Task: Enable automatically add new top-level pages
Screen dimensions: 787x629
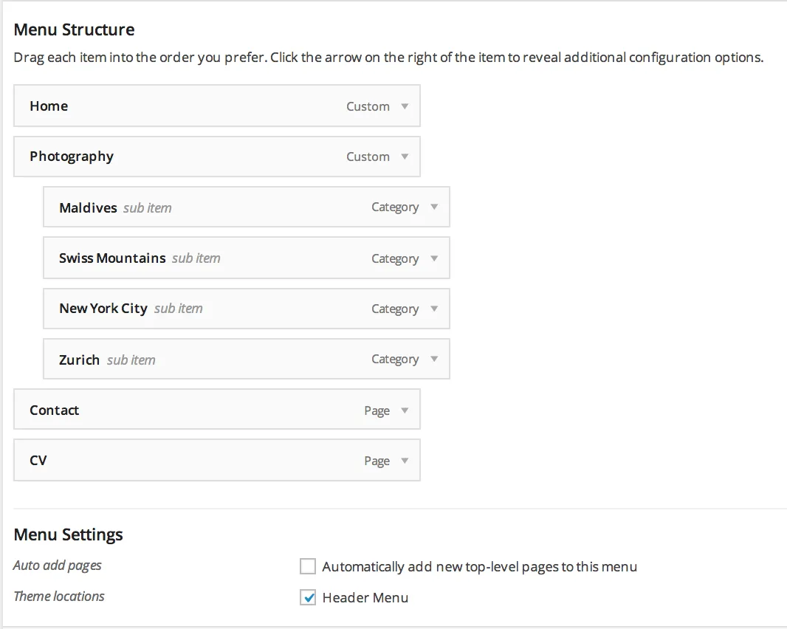Action: [308, 566]
